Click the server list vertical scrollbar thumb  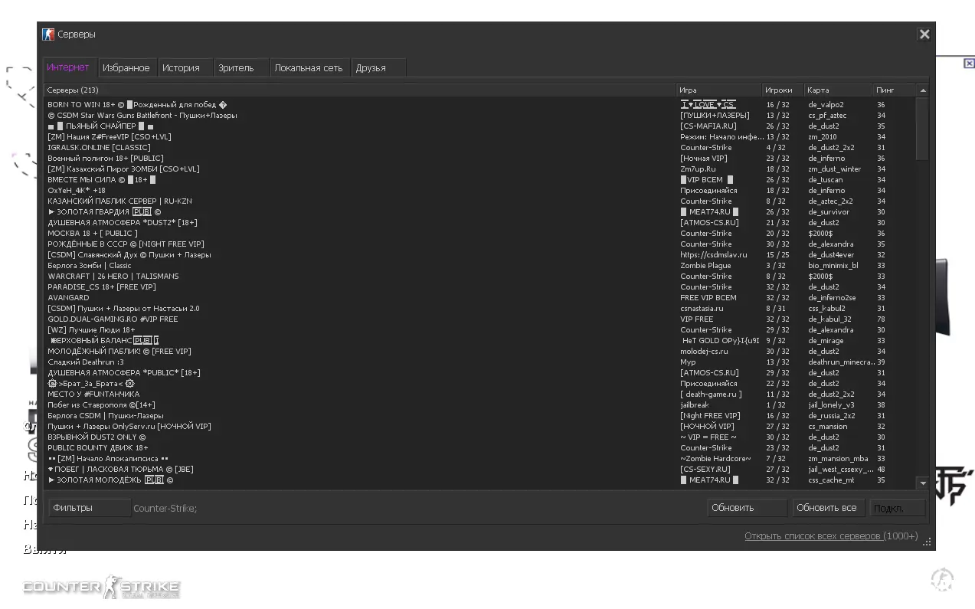pos(923,128)
